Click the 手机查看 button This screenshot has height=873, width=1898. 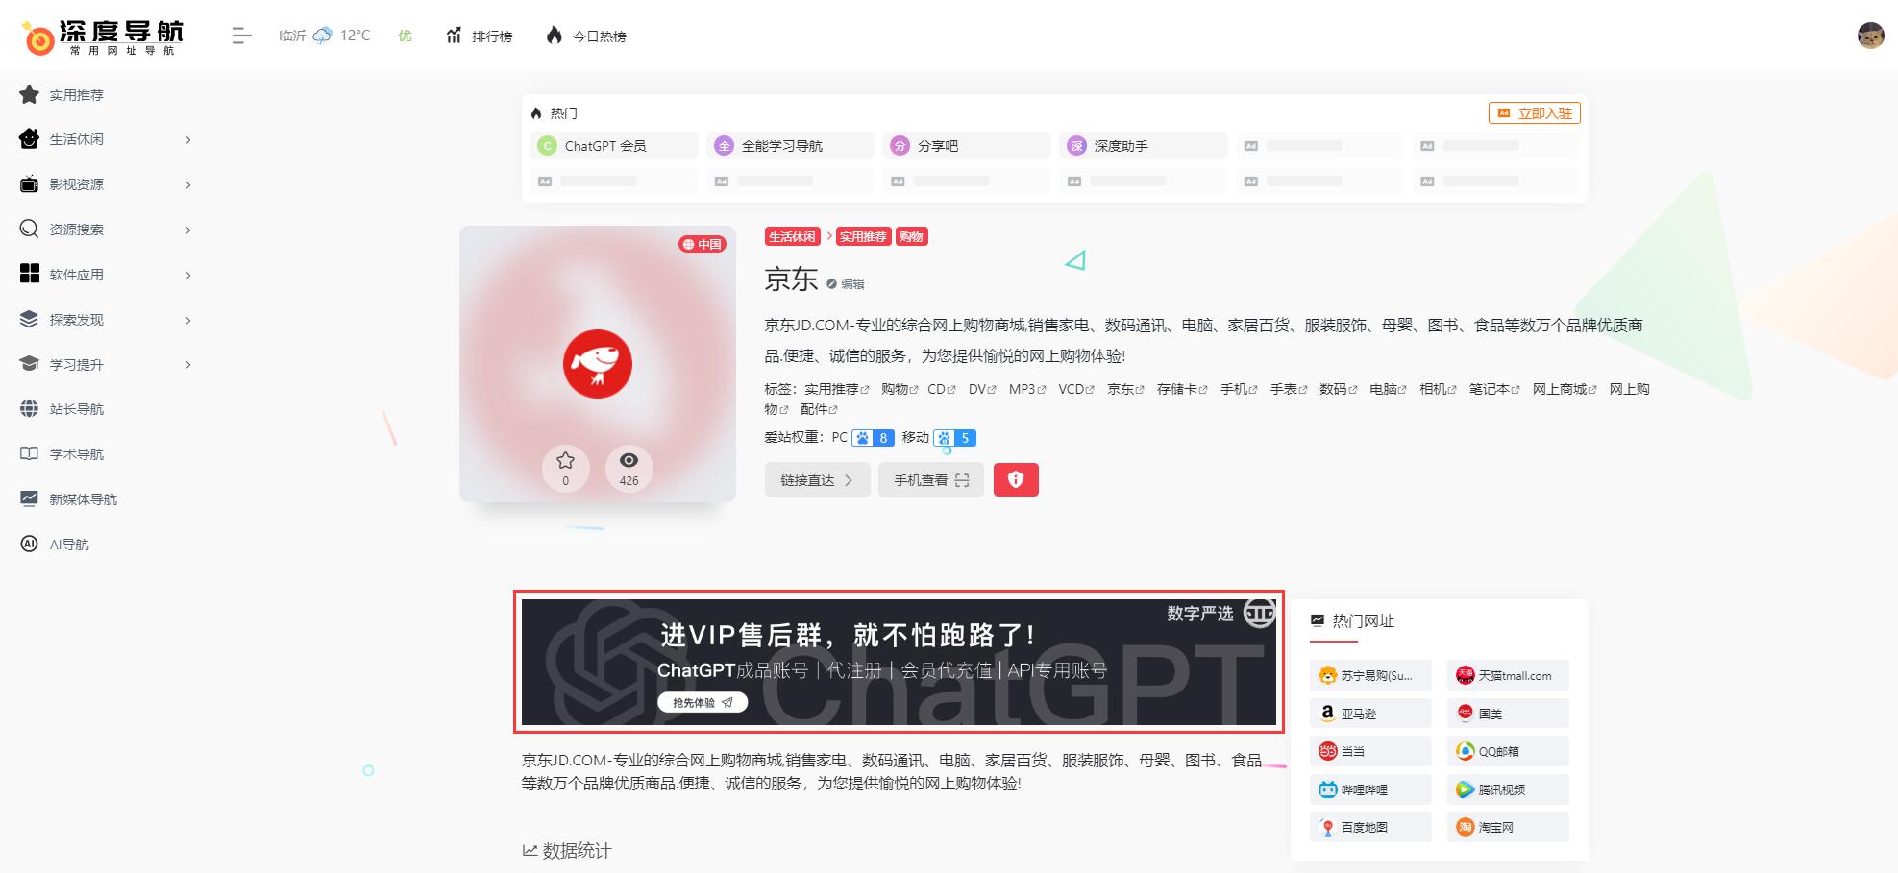pyautogui.click(x=930, y=479)
